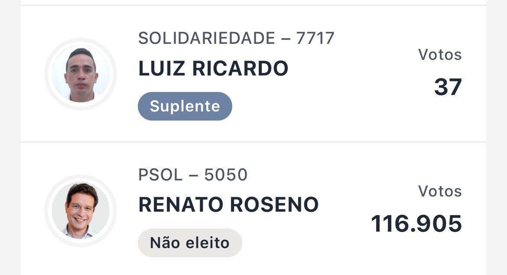
Task: Click the word RICARDO in candidate name
Action: pos(240,68)
